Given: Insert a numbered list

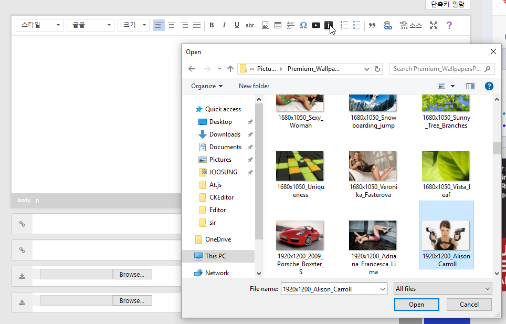Looking at the screenshot, I should pos(344,25).
